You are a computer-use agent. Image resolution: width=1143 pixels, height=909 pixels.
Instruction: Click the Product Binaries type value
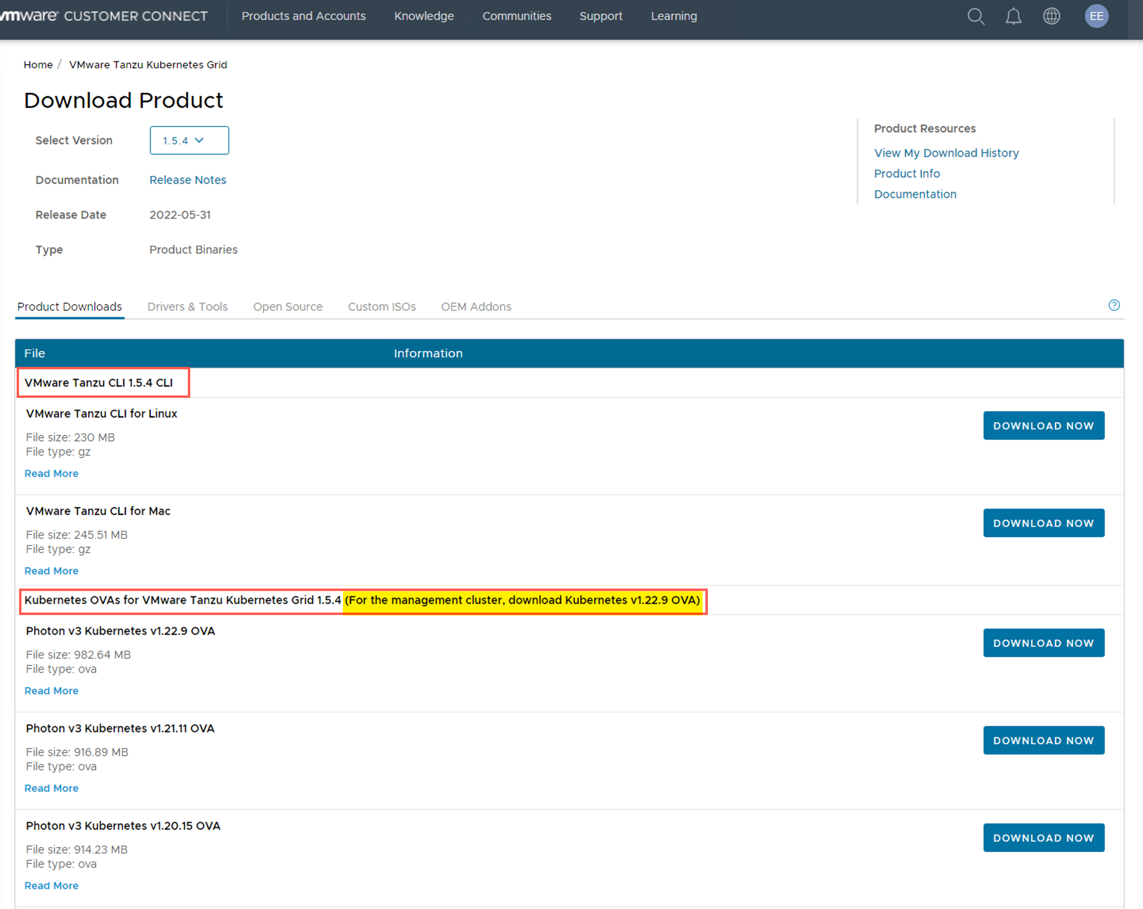click(193, 250)
